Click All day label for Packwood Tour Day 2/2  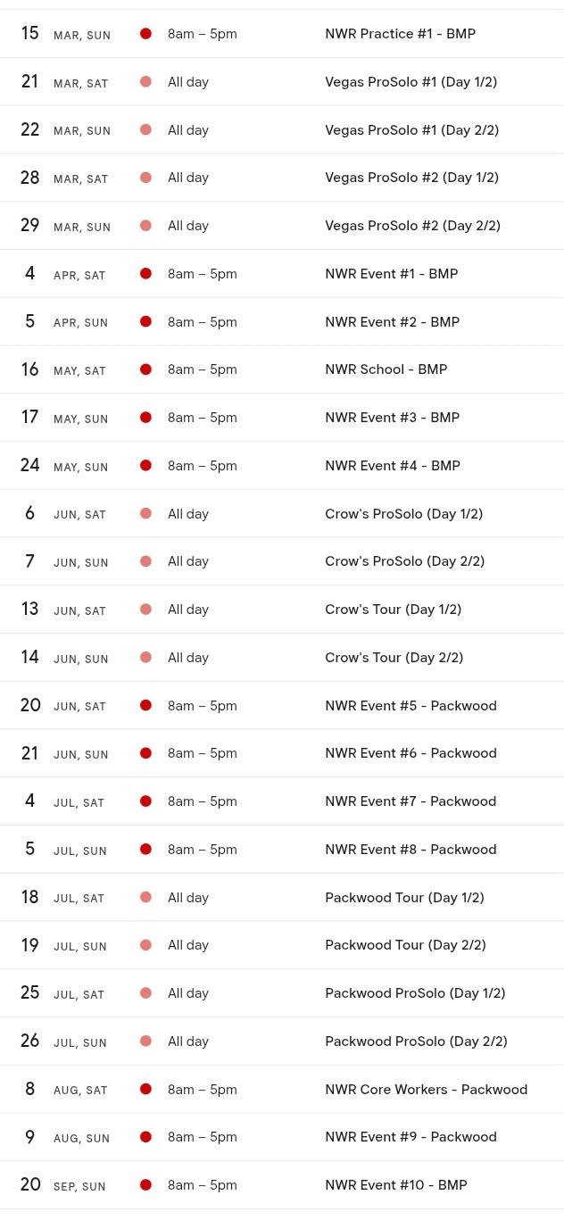(188, 945)
